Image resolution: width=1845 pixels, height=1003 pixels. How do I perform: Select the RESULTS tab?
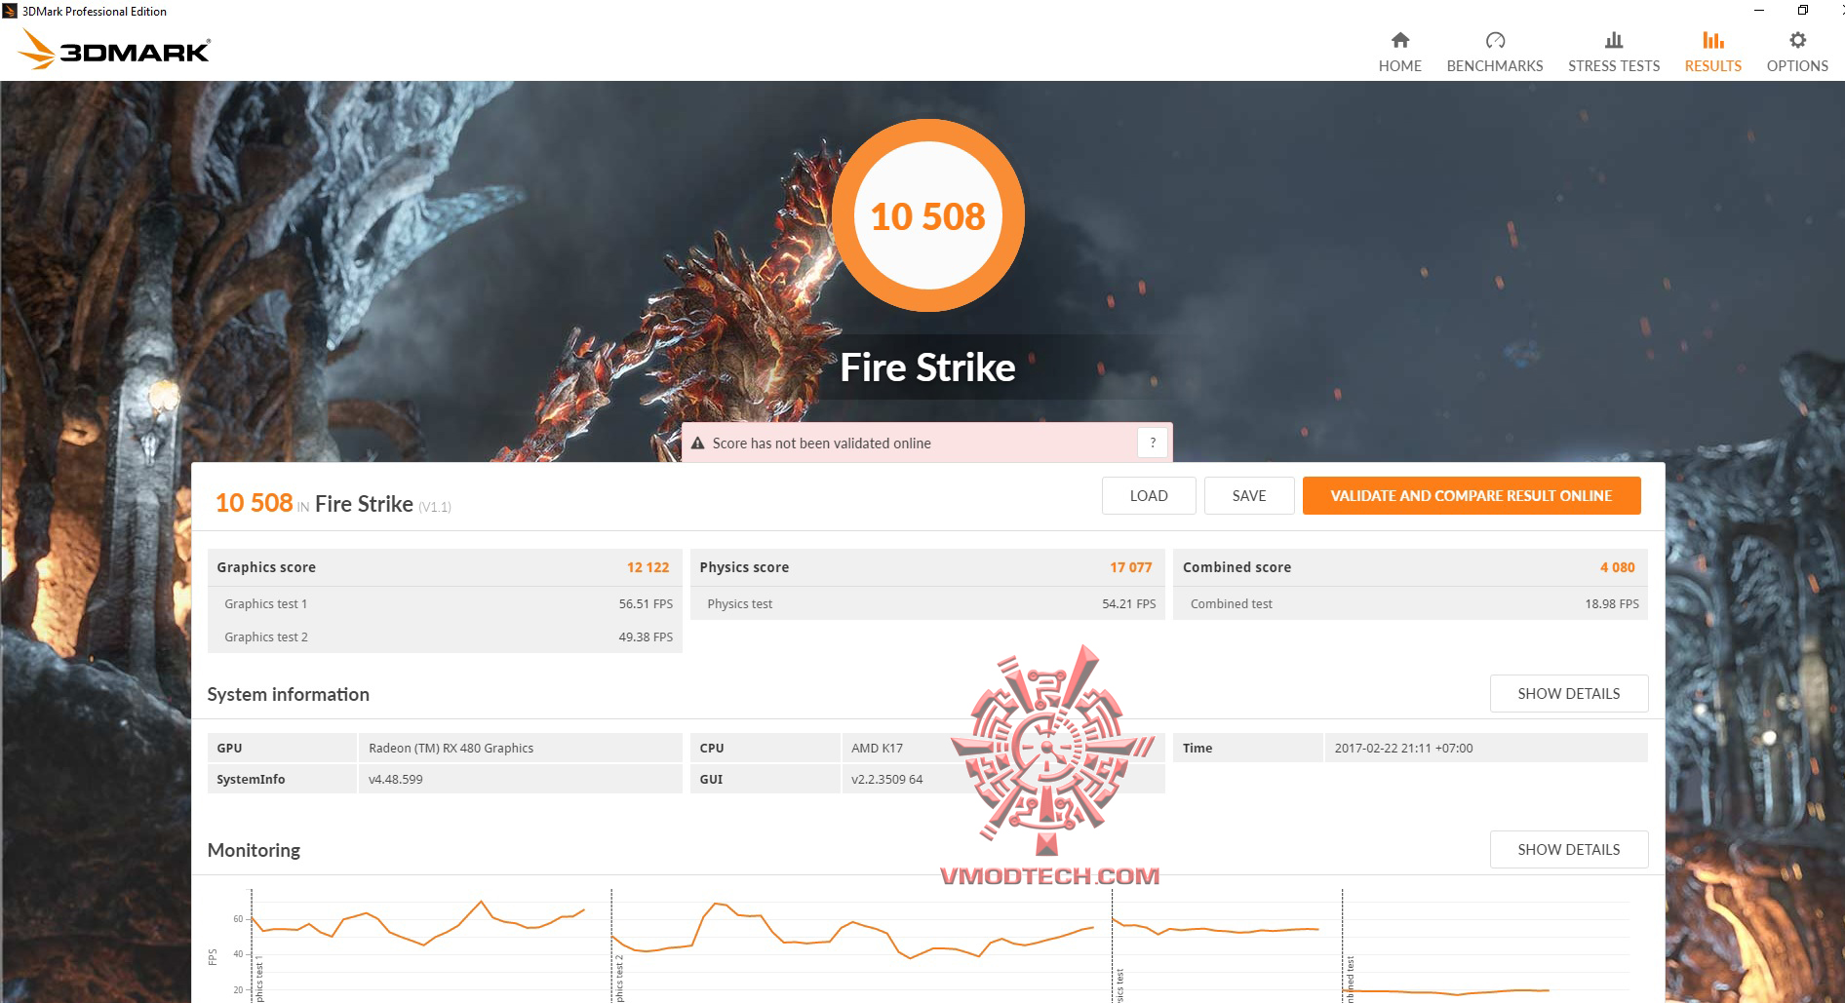(x=1713, y=52)
